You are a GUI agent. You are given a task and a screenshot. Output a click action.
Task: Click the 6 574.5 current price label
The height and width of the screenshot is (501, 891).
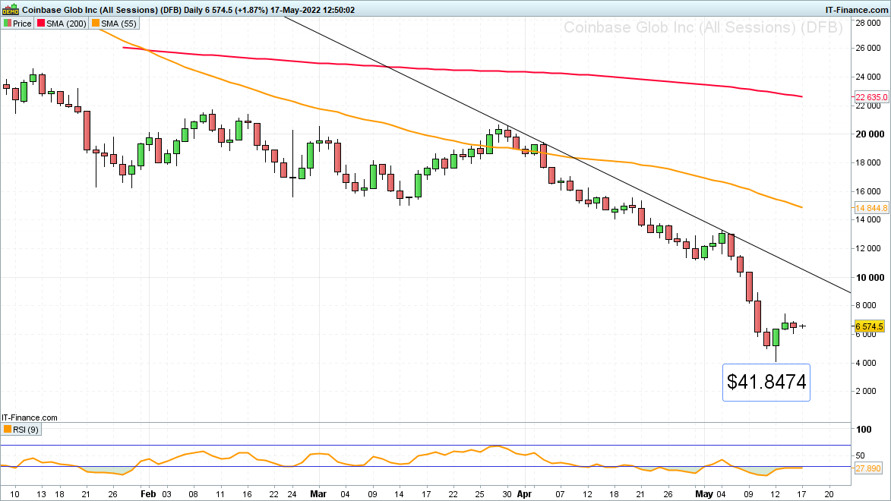coord(870,326)
